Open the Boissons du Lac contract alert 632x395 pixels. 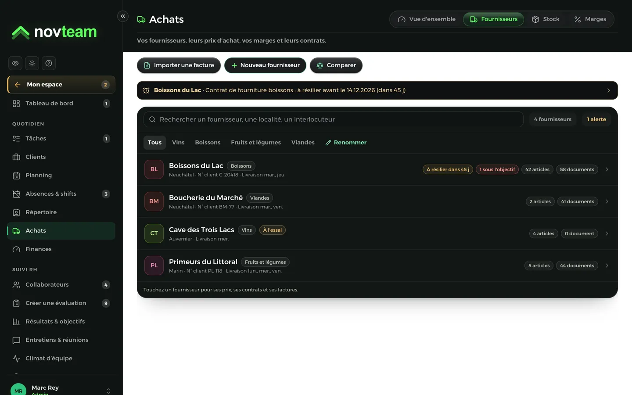[377, 90]
